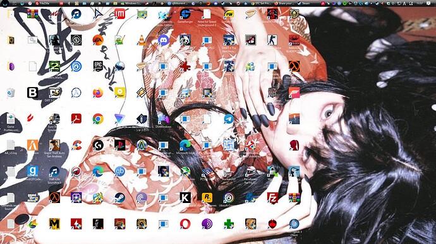Open Google Chrome desktop shortcut
The width and height of the screenshot is (436, 244).
[98, 119]
